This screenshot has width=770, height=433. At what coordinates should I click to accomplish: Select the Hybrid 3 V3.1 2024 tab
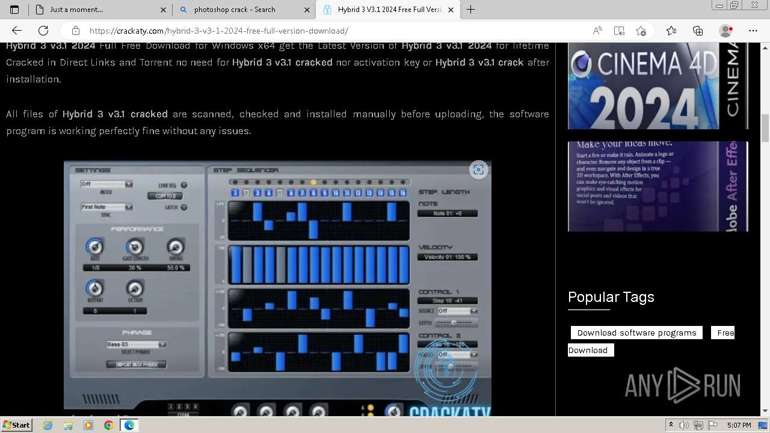tap(388, 10)
